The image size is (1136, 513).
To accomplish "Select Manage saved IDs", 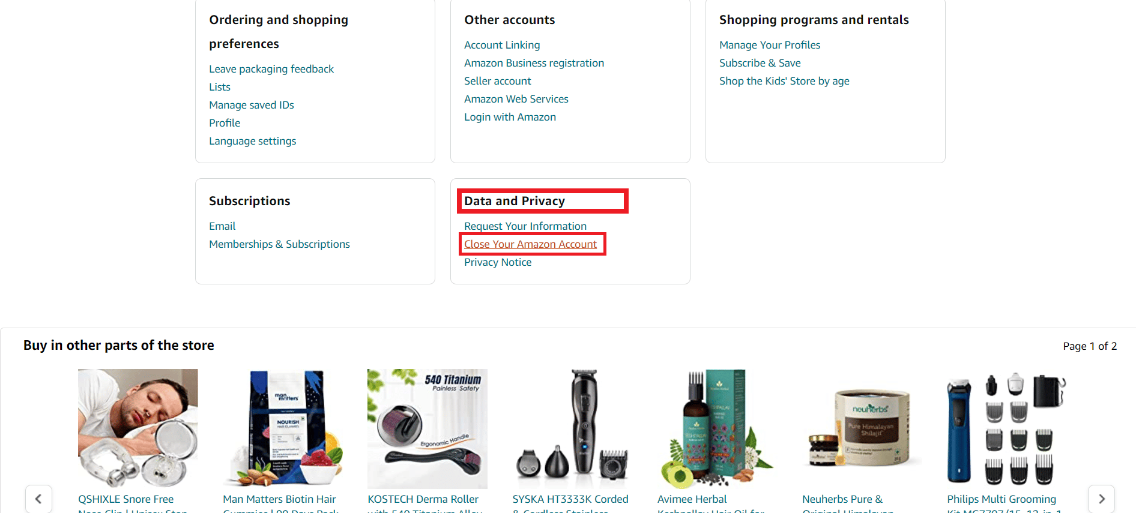I will (252, 105).
